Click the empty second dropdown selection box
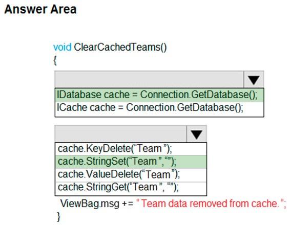The image size is (290, 225). click(x=121, y=134)
